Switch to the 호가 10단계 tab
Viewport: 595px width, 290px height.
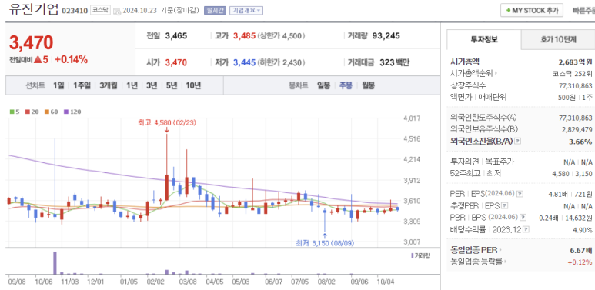558,39
